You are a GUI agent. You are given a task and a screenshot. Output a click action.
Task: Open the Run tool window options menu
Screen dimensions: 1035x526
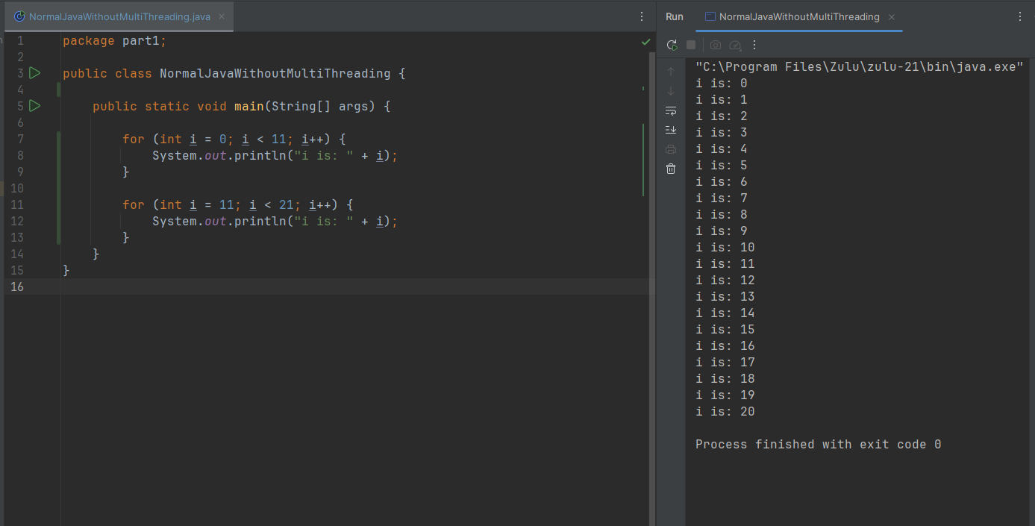[x=1021, y=16]
